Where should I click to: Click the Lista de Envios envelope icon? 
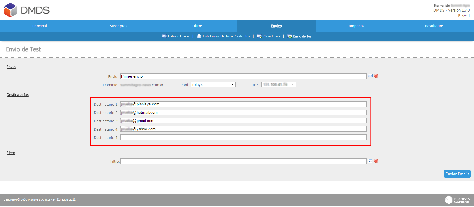(164, 36)
